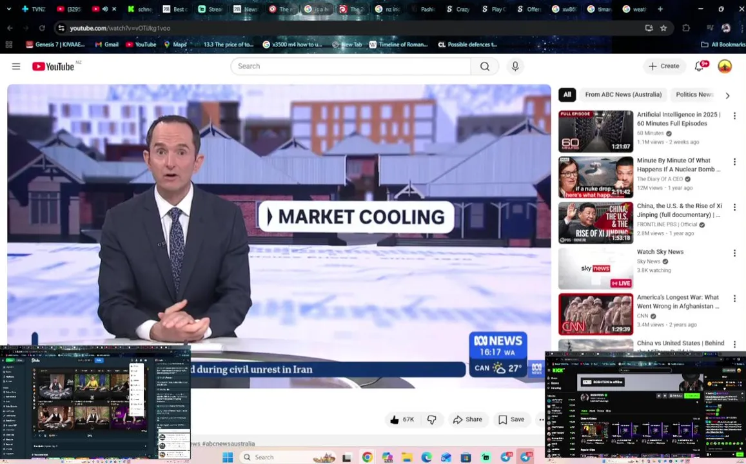Image resolution: width=746 pixels, height=464 pixels.
Task: Open the YouTube account avatar menu
Action: pos(725,66)
